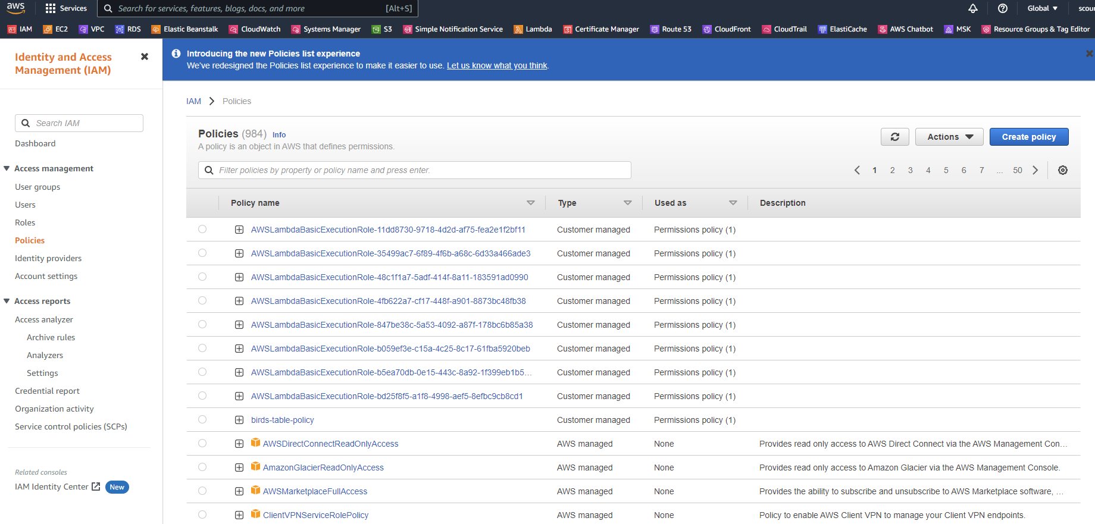Open the Actions dropdown
Screen dimensions: 1095x524
tap(949, 137)
